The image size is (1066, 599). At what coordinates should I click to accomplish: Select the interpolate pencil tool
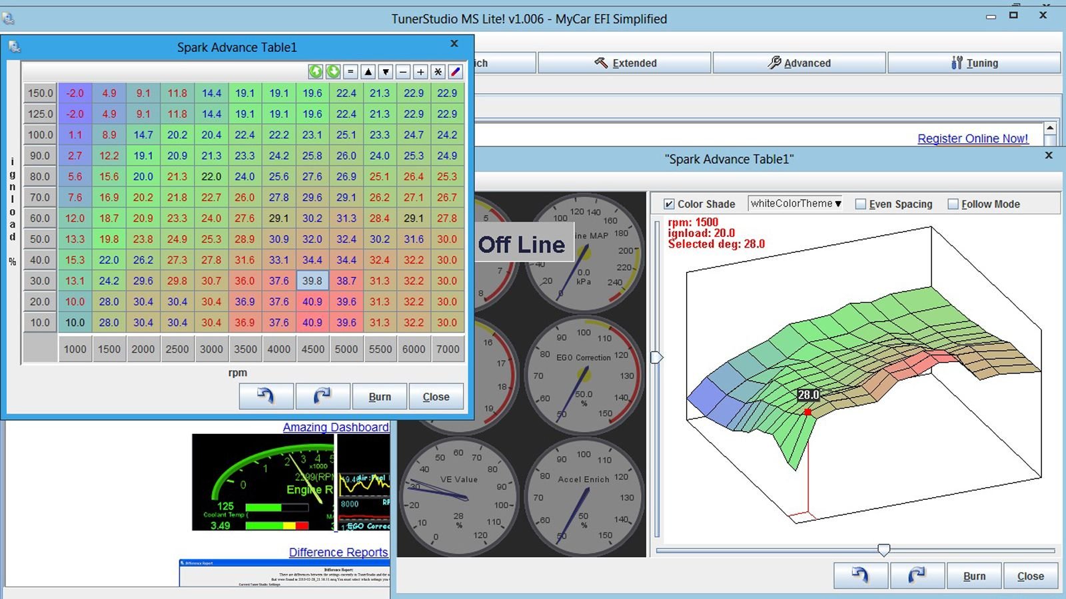click(455, 72)
